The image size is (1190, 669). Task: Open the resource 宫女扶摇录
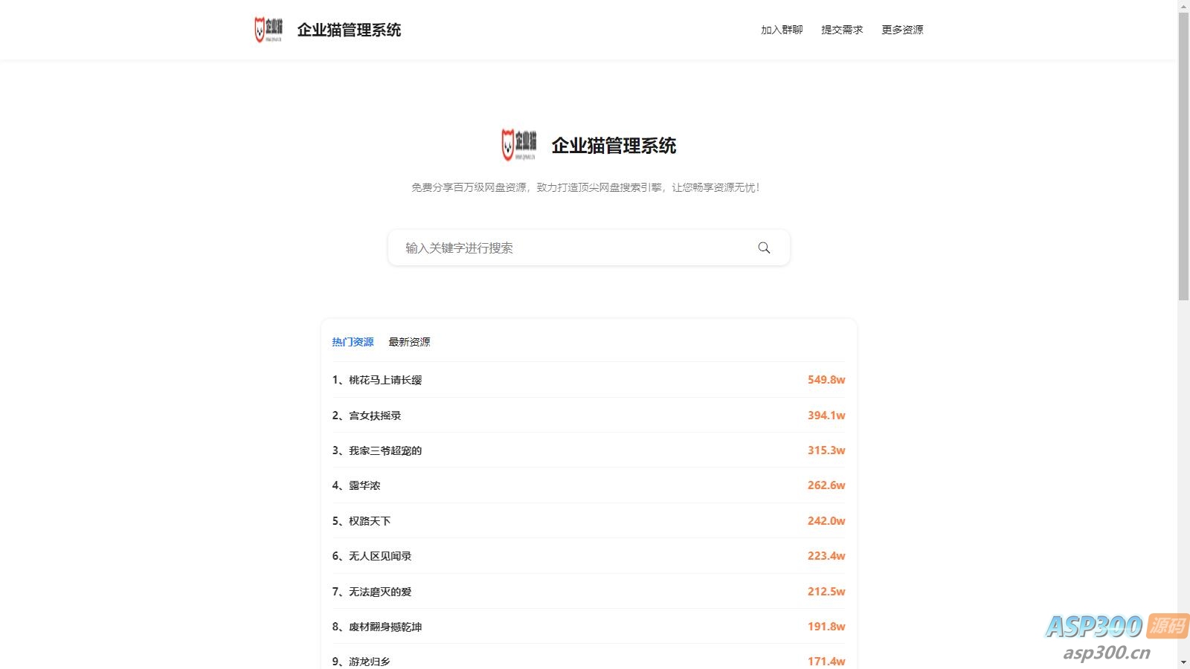point(375,416)
